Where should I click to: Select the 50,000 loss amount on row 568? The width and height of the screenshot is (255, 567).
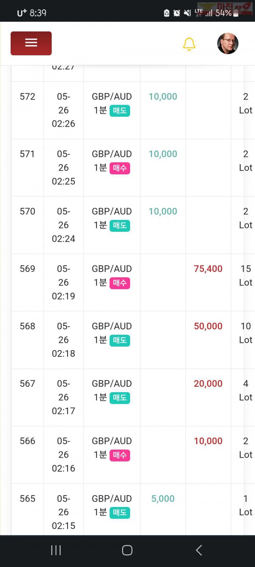click(x=208, y=326)
